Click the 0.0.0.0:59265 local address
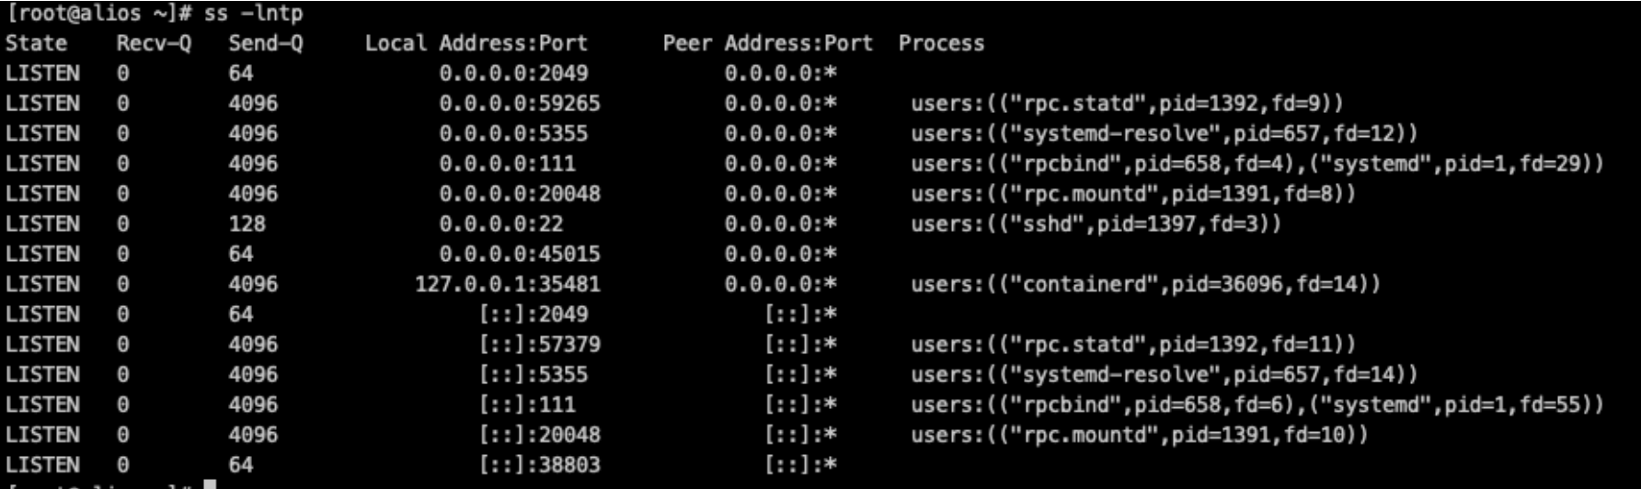The width and height of the screenshot is (1641, 489). tap(519, 104)
